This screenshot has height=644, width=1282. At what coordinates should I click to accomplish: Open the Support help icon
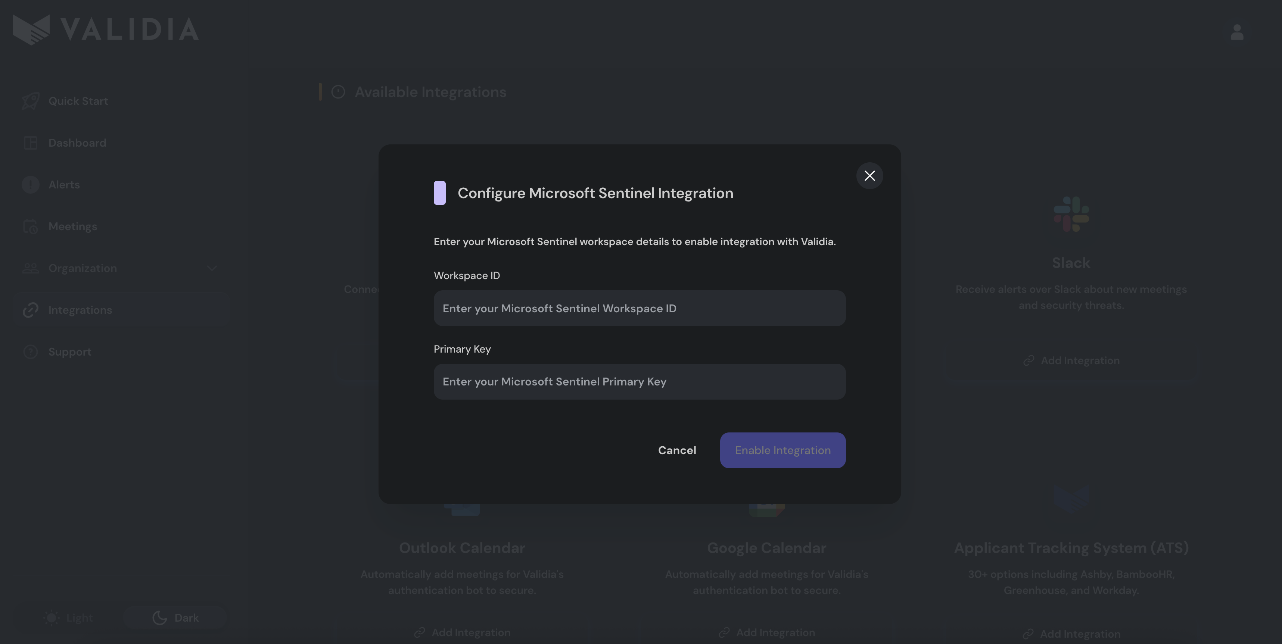[x=30, y=351]
